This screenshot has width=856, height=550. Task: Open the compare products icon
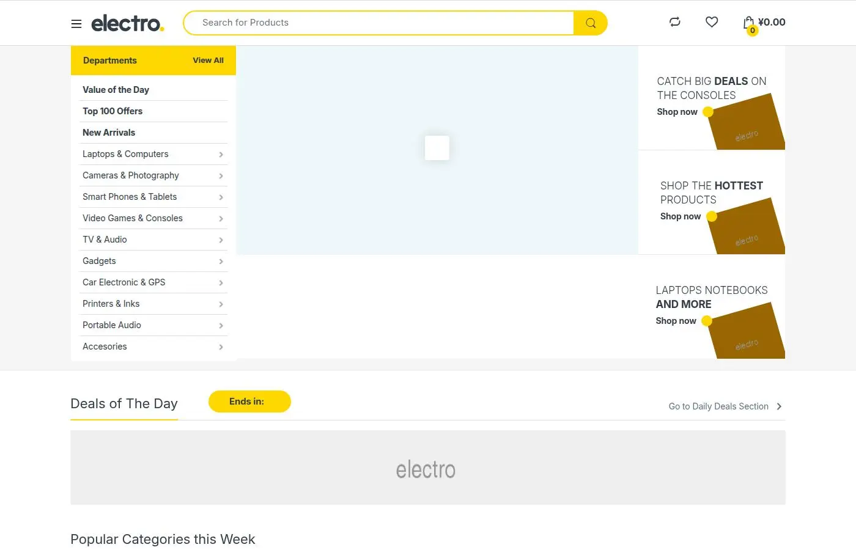click(x=675, y=22)
